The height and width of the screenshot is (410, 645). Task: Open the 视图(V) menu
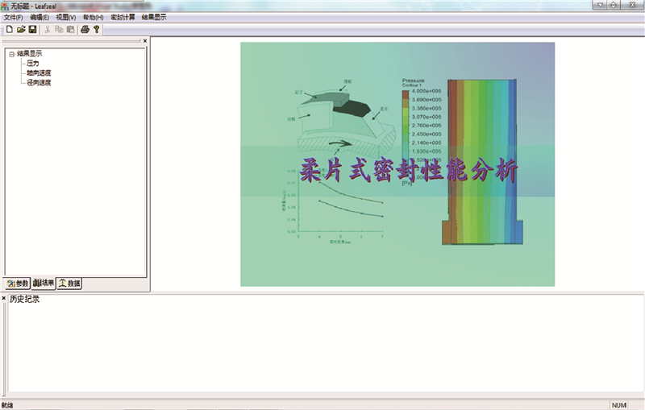66,17
